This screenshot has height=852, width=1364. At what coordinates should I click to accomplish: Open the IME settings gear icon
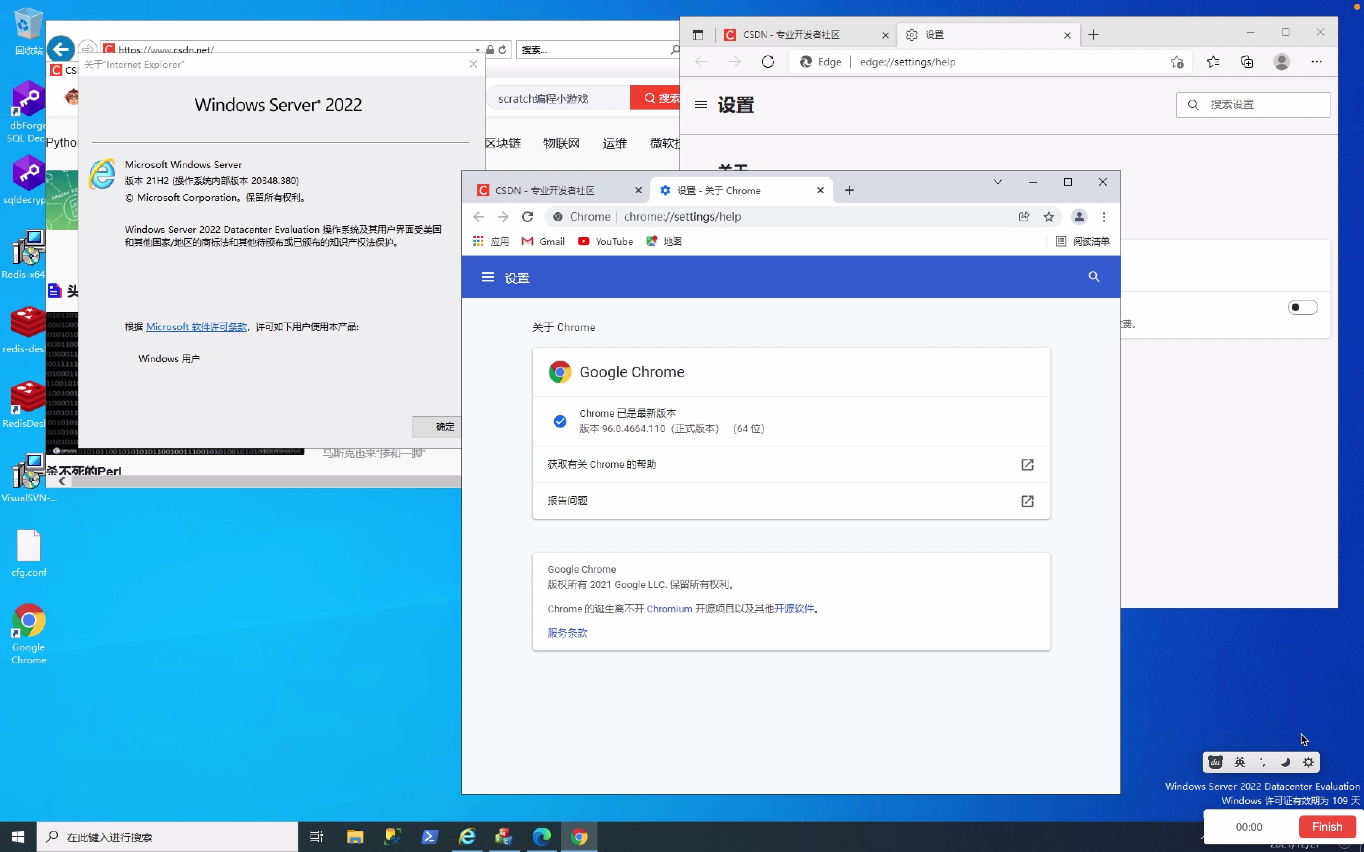pos(1308,762)
